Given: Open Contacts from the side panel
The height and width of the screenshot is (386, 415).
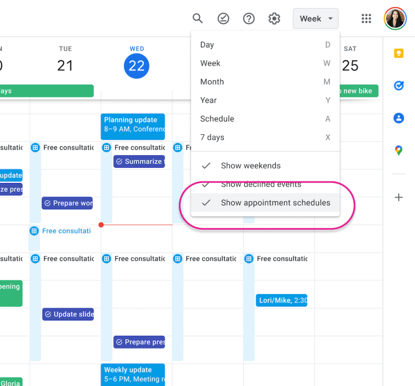Looking at the screenshot, I should click(398, 118).
